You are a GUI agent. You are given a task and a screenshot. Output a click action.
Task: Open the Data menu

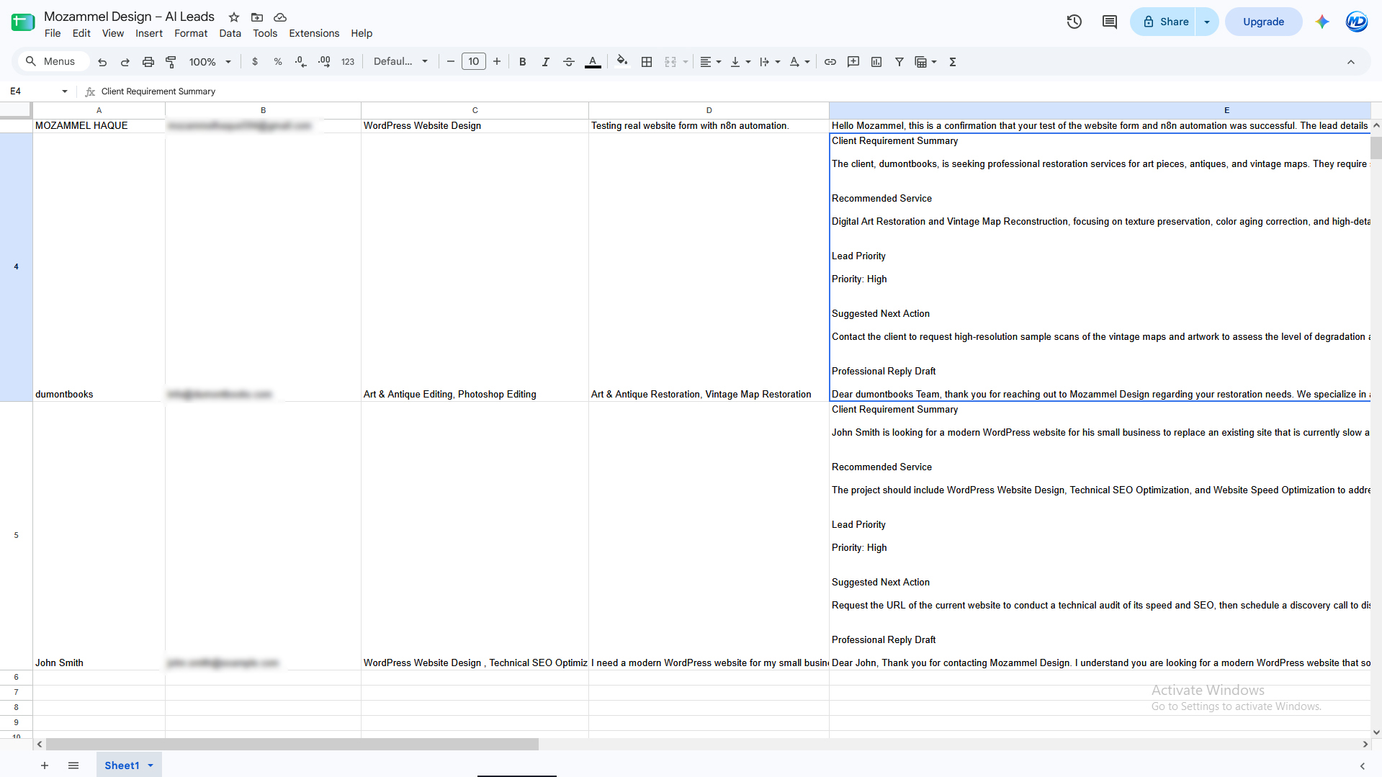point(230,33)
